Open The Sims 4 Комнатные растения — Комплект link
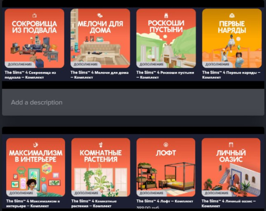 (94, 203)
